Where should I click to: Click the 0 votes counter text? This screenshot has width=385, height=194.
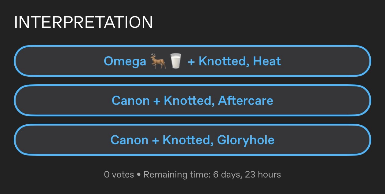pyautogui.click(x=119, y=175)
